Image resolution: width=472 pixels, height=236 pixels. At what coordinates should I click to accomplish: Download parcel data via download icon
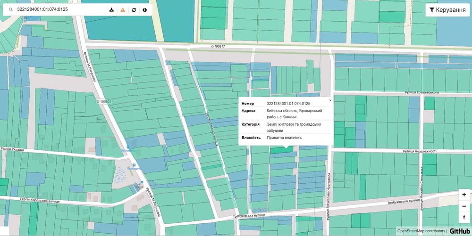111,9
